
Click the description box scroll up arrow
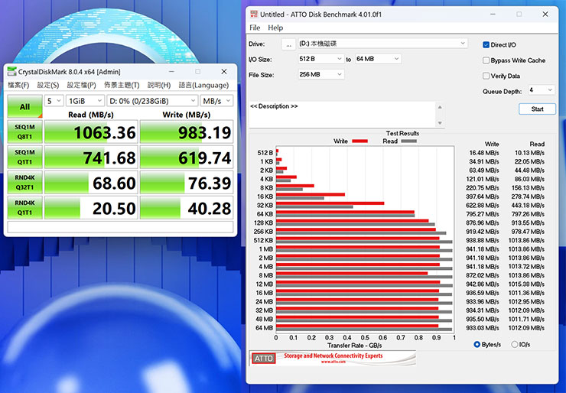click(440, 107)
